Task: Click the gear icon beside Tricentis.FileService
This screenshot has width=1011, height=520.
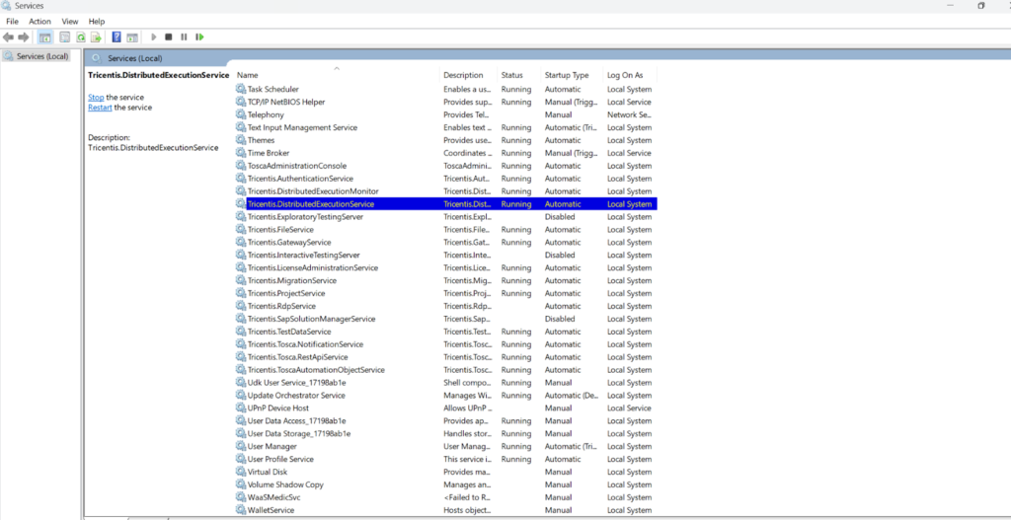Action: [x=241, y=229]
